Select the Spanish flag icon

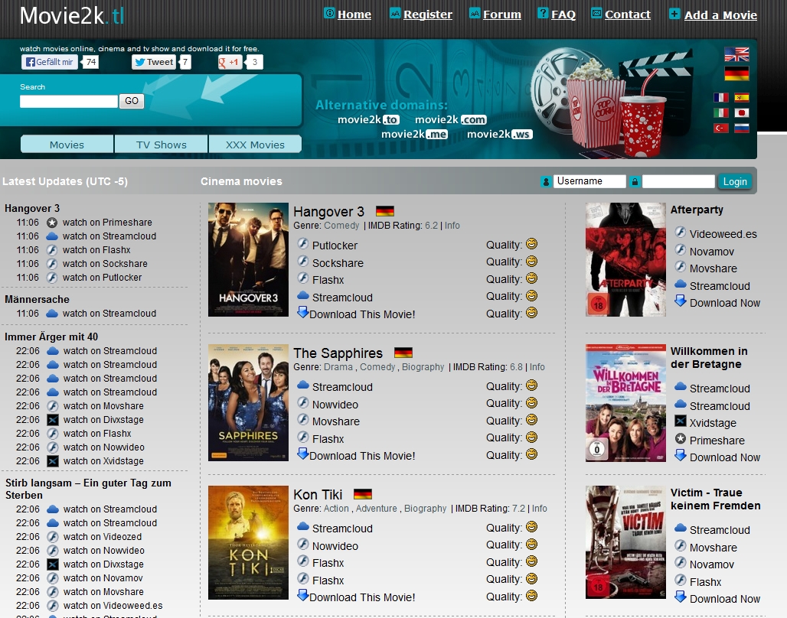coord(741,97)
